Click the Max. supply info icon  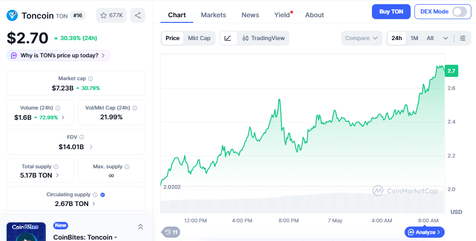click(x=127, y=167)
